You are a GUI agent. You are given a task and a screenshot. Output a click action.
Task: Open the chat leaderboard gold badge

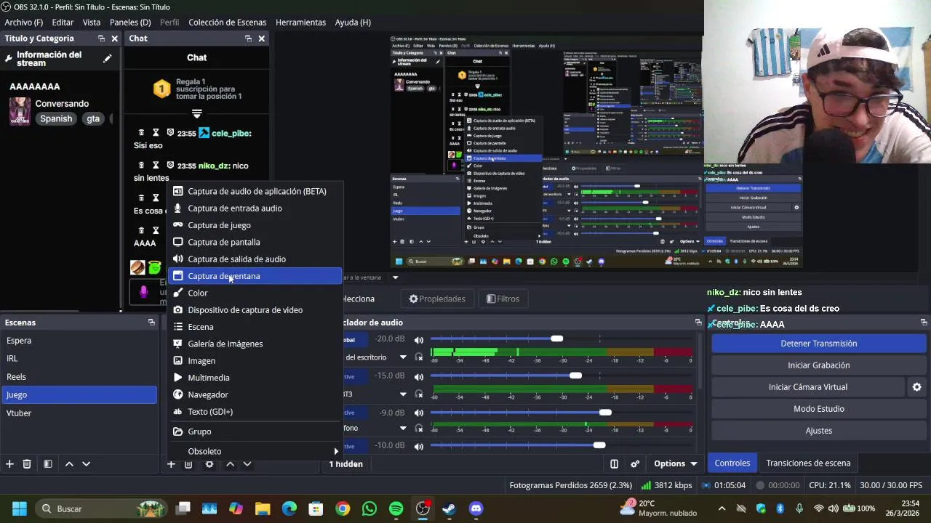pyautogui.click(x=161, y=89)
